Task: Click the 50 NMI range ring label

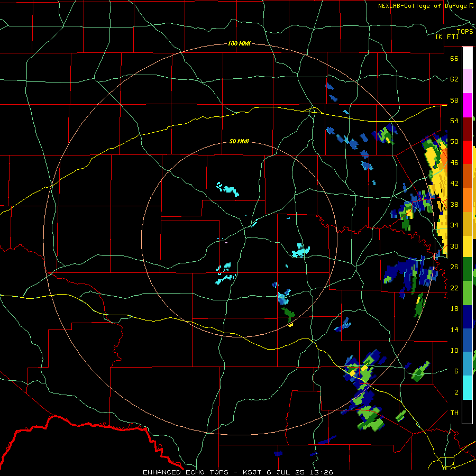Action: pyautogui.click(x=239, y=141)
